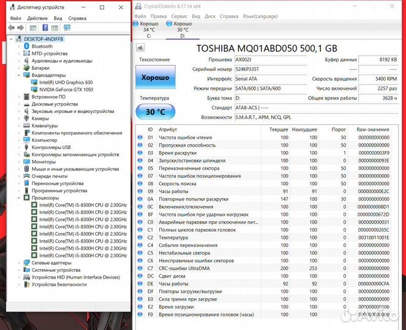The image size is (406, 330).
Task: Click the blue status dot for attribute 05
Action: (x=140, y=168)
